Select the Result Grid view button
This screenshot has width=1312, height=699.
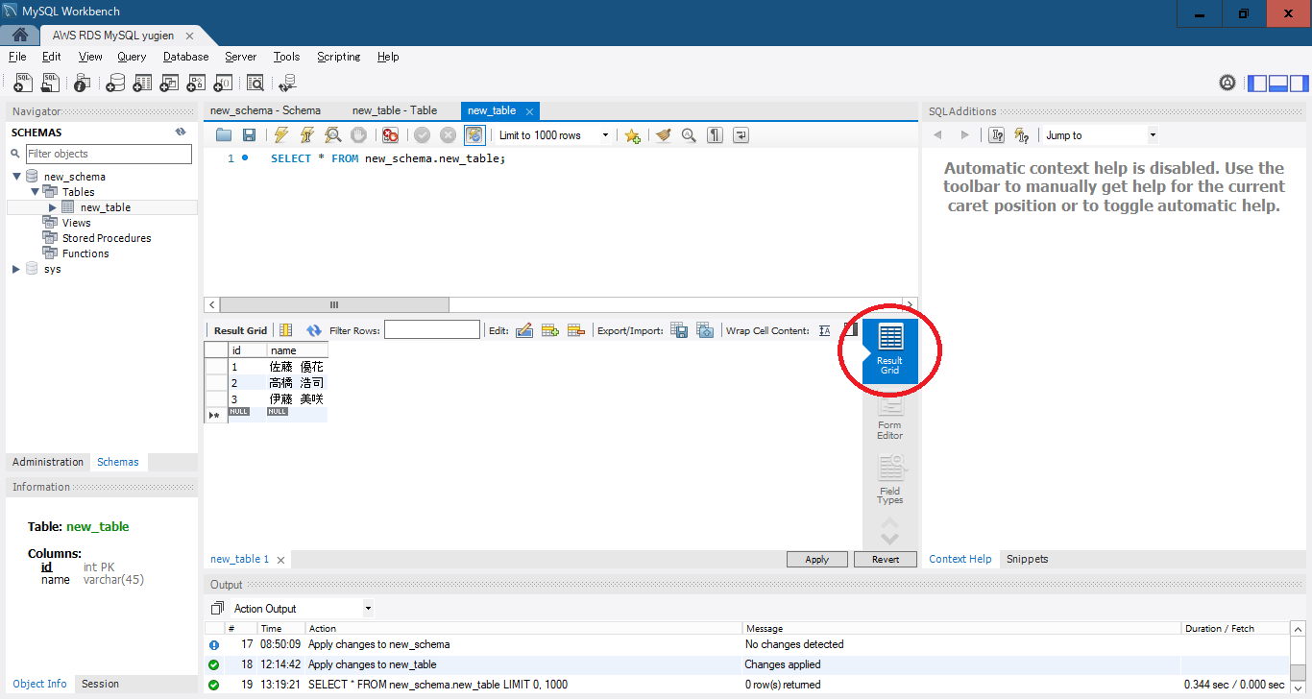890,350
